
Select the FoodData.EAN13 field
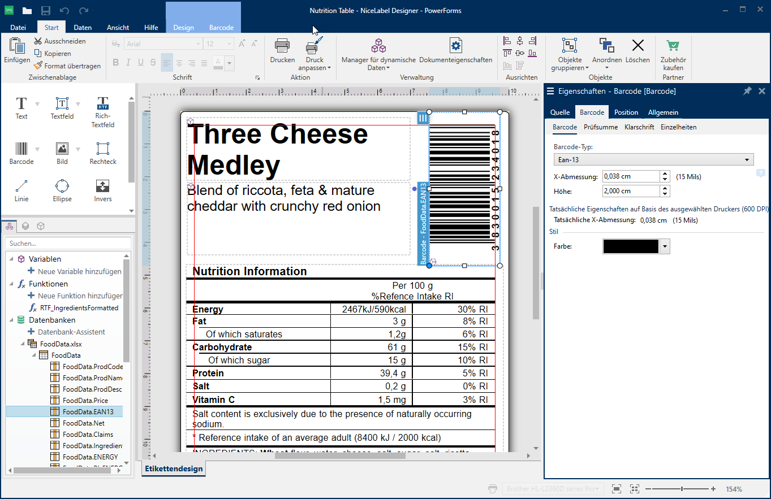point(64,411)
